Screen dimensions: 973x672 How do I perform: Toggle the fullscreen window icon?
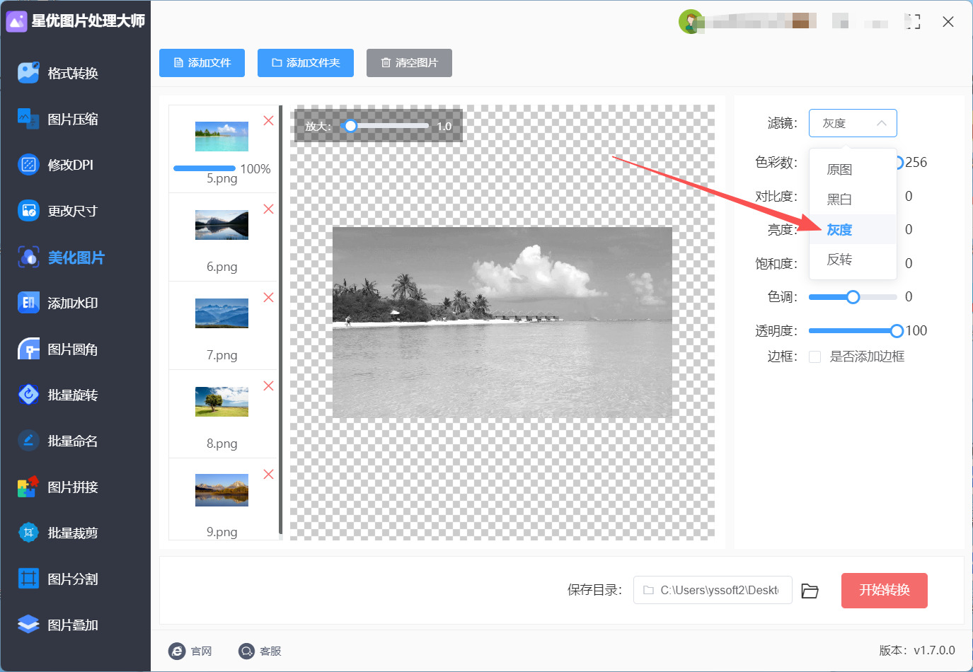coord(913,22)
